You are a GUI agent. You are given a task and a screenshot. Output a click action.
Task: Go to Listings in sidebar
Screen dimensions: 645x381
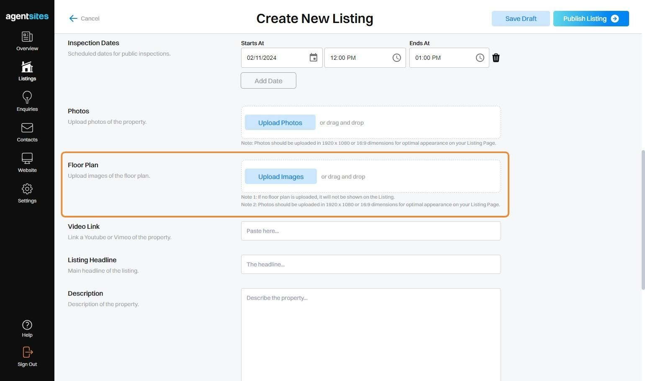(x=27, y=67)
